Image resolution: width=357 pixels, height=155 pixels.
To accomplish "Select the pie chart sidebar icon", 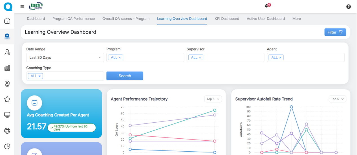I will (x=7, y=146).
